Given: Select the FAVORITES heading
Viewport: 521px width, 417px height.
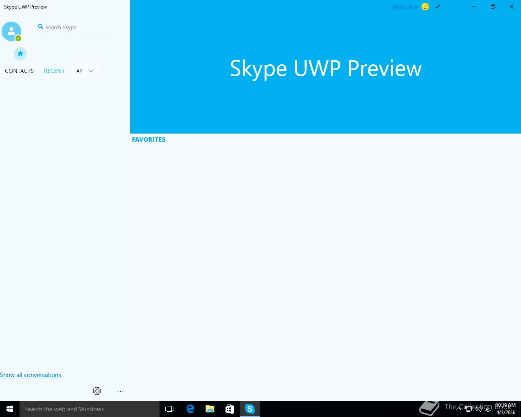Looking at the screenshot, I should point(149,139).
